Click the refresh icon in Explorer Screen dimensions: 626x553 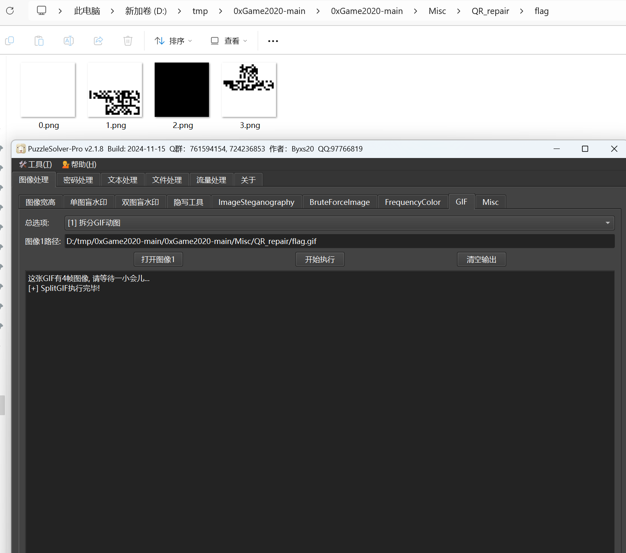pos(10,11)
